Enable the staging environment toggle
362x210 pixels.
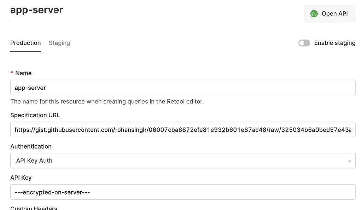click(x=304, y=43)
